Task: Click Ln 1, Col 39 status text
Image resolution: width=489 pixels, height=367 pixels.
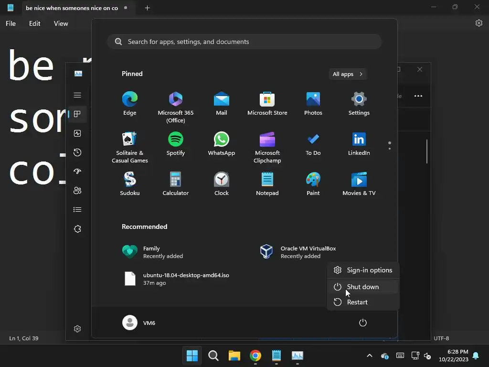Action: (24, 338)
